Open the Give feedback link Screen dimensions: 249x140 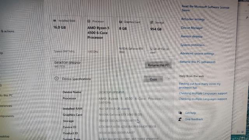(194, 119)
